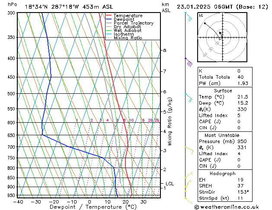Click the Pressure (mb) value 950
This screenshot has width=272, height=210.
click(x=242, y=141)
